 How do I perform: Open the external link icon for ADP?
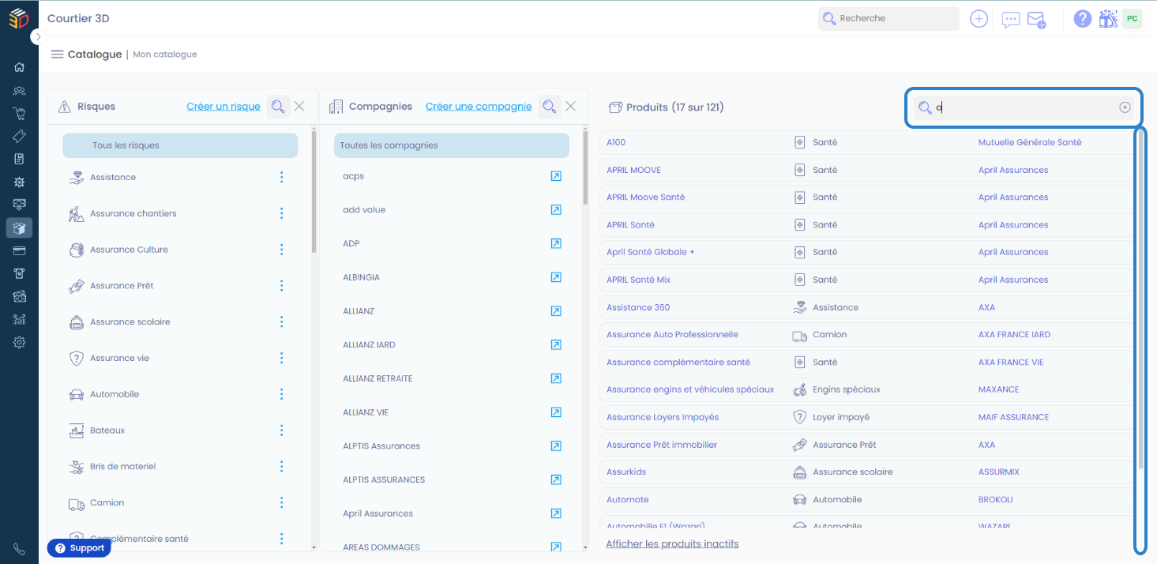[x=556, y=243]
